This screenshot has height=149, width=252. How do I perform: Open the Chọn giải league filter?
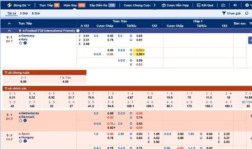pos(231,13)
